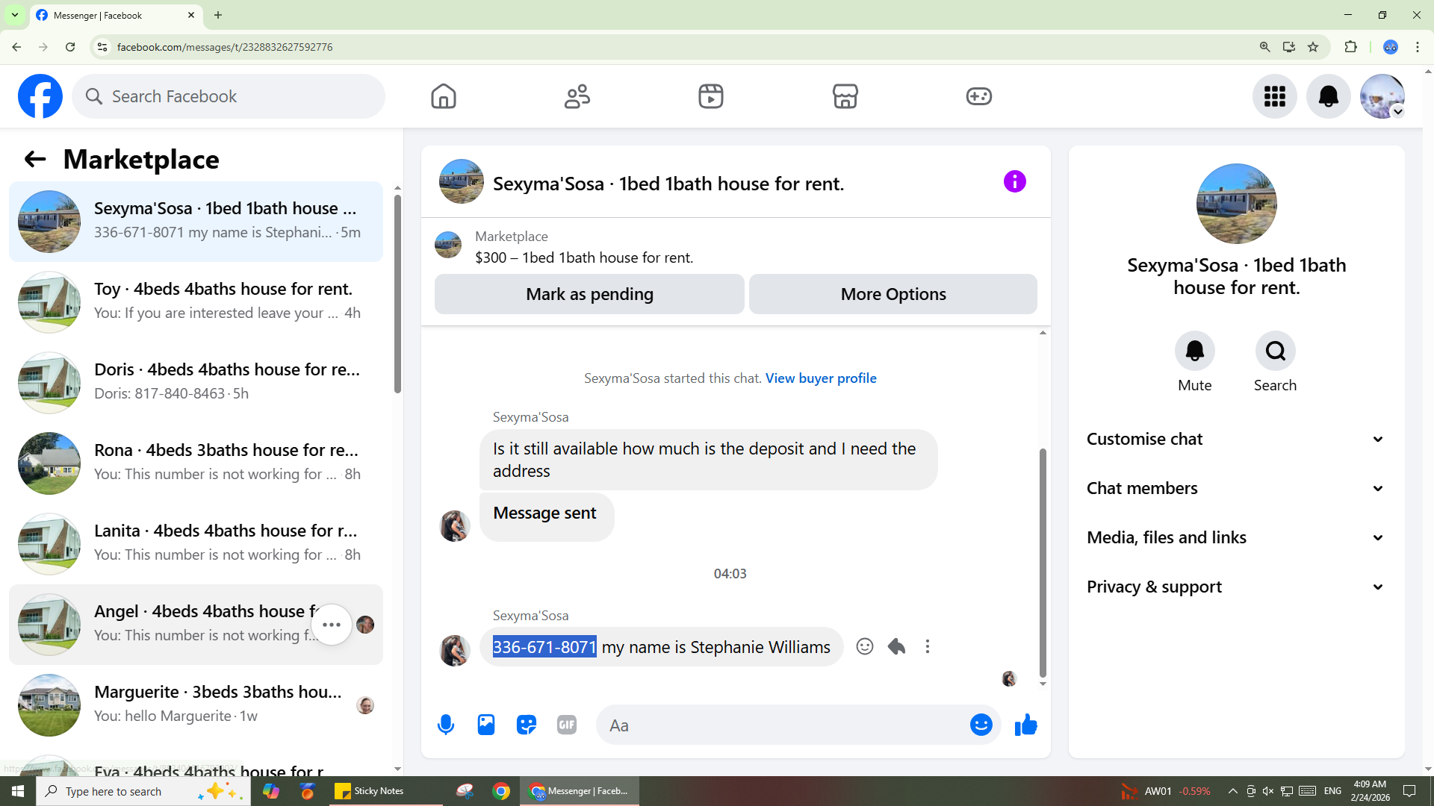1434x806 pixels.
Task: Open conversation information purple icon
Action: coord(1014,181)
